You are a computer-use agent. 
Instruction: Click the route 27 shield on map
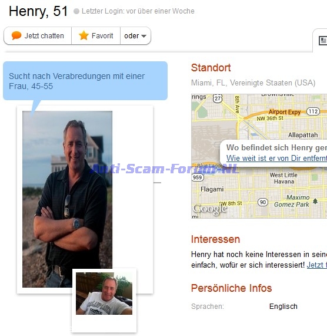(218, 98)
